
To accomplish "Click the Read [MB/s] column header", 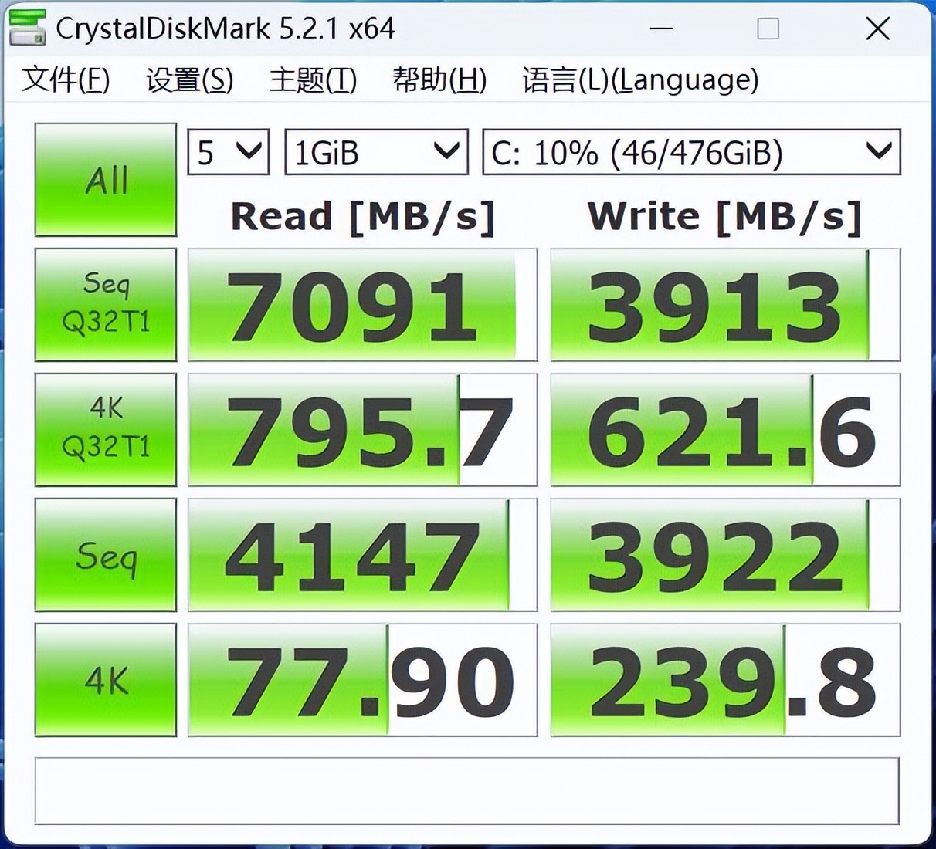I will click(363, 217).
